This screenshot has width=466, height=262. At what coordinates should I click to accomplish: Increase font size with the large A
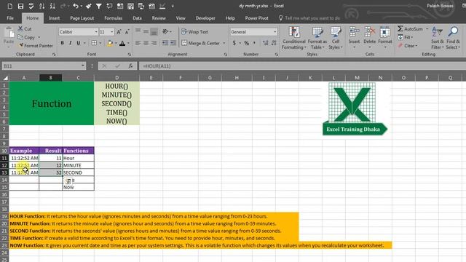click(119, 32)
